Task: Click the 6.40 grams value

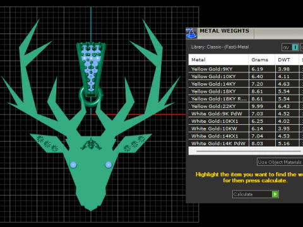Action: [x=257, y=76]
